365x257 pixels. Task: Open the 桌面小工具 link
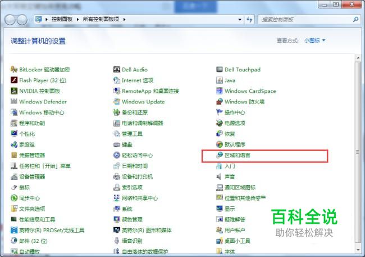[x=238, y=241]
